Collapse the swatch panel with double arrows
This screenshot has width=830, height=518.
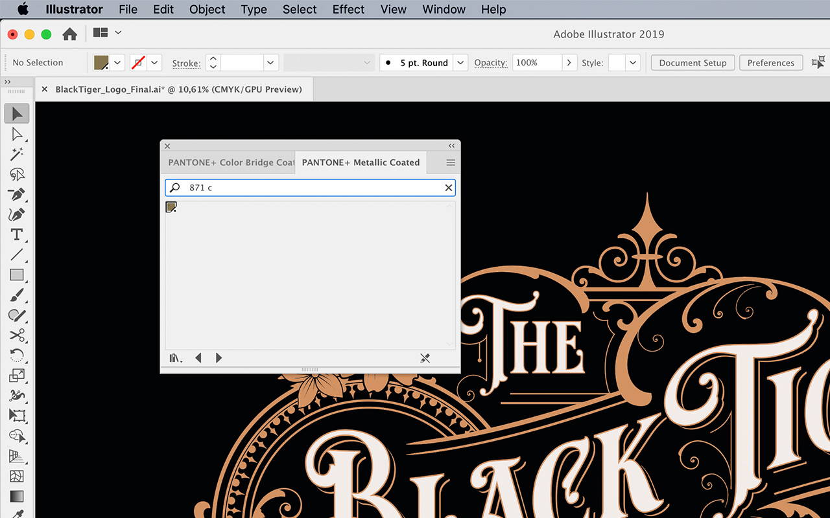pos(452,146)
